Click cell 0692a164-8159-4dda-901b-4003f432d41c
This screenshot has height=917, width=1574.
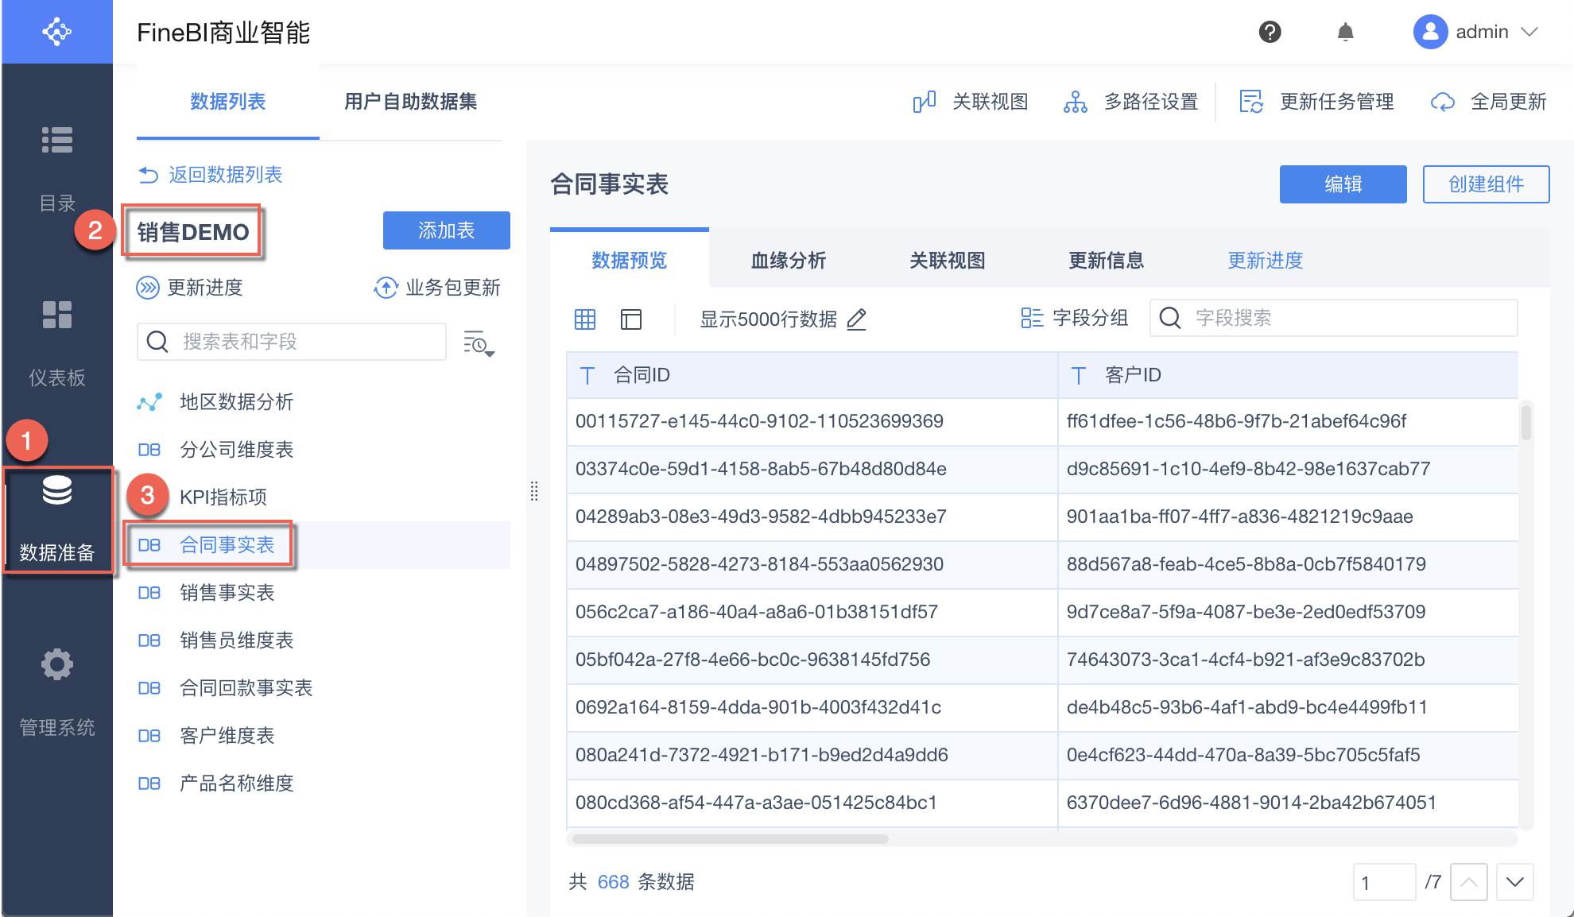tap(812, 707)
